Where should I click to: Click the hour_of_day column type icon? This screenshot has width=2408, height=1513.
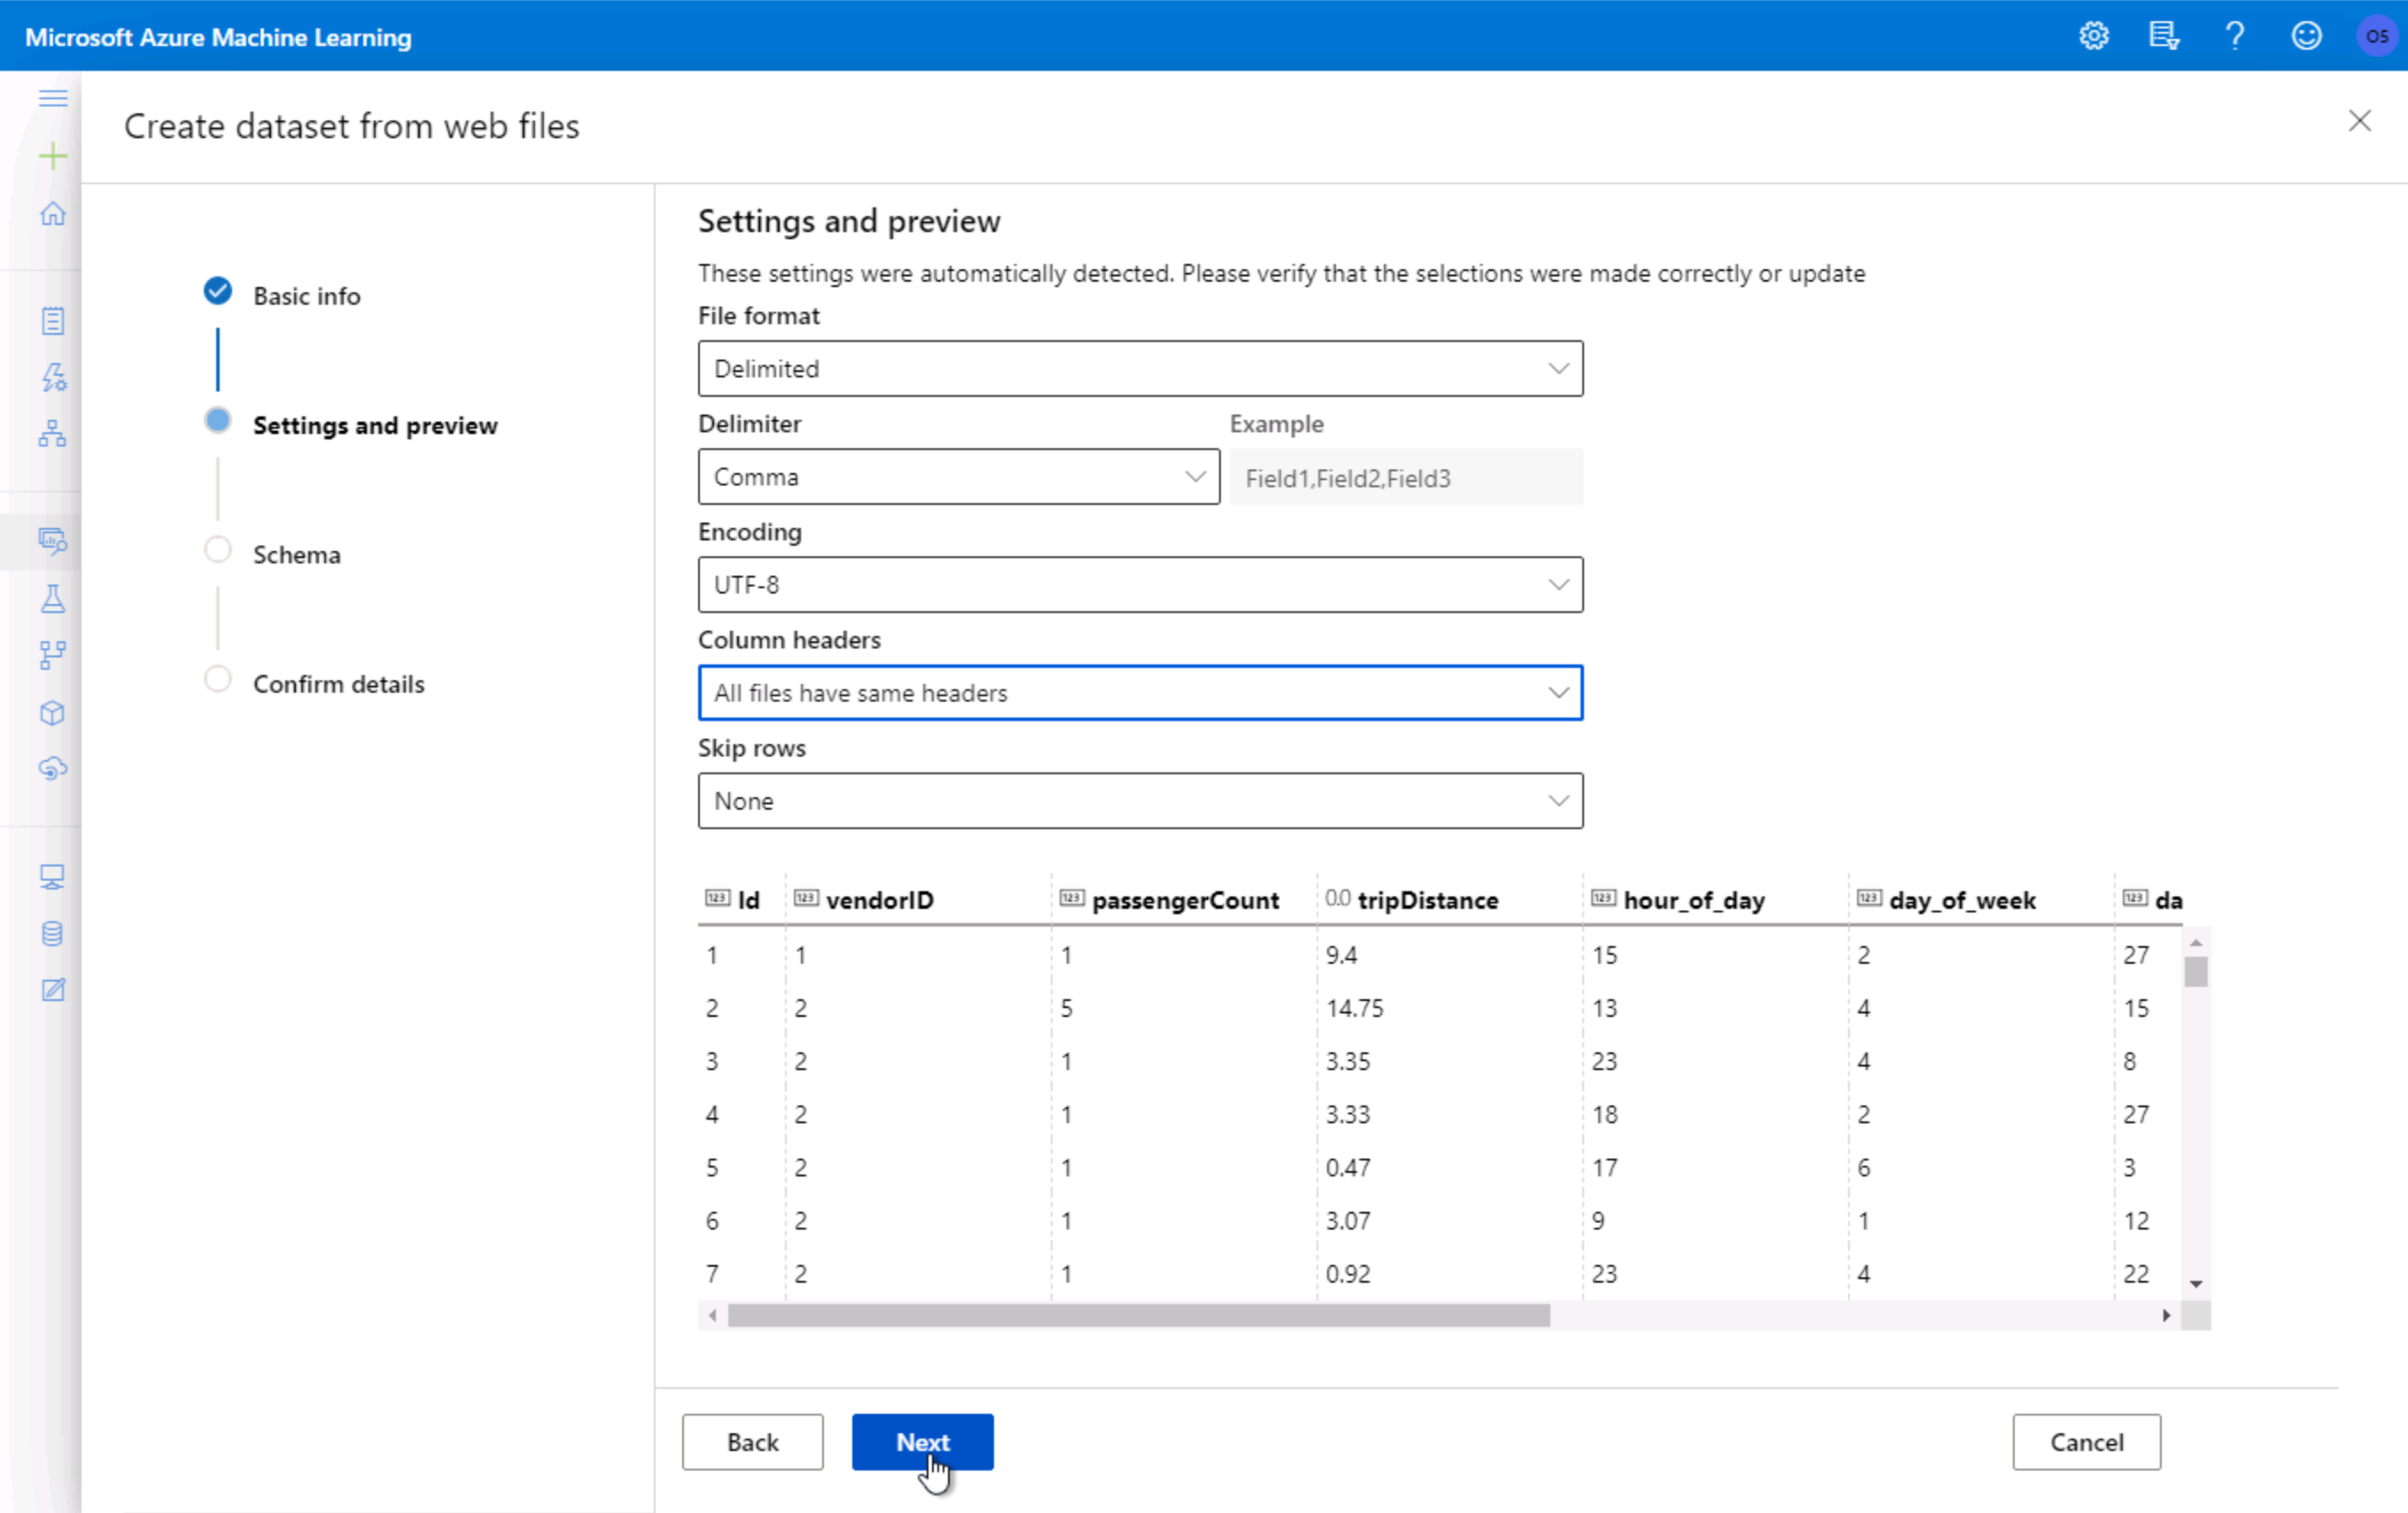[1603, 898]
